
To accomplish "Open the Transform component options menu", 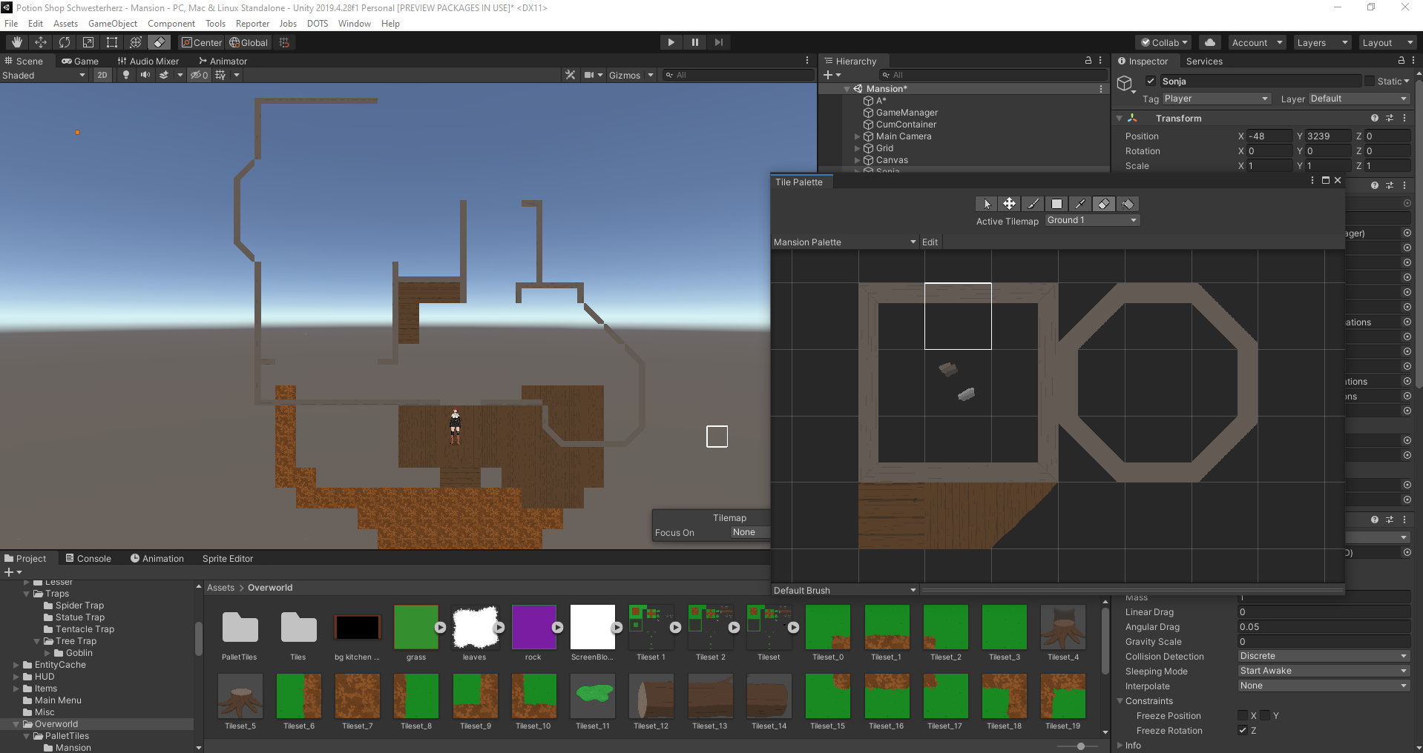I will tap(1404, 118).
